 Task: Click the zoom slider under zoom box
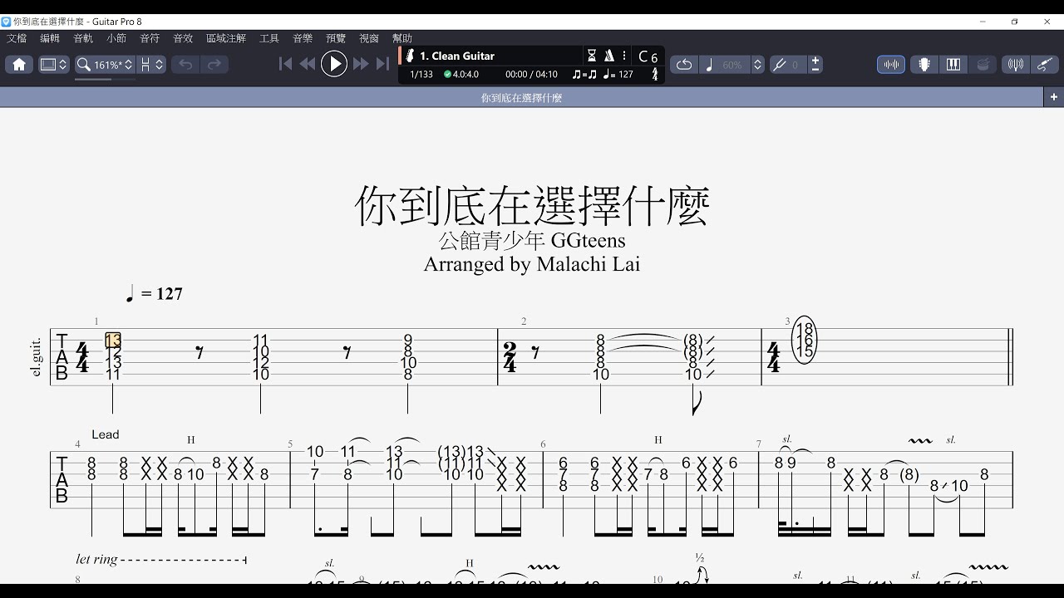[x=105, y=79]
